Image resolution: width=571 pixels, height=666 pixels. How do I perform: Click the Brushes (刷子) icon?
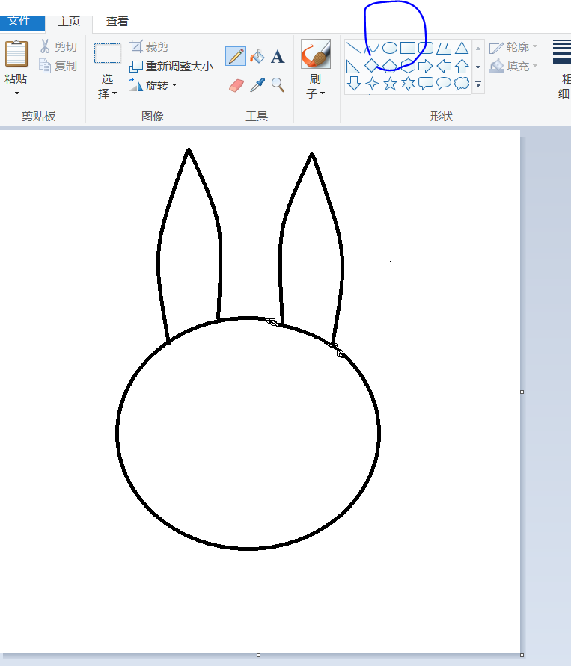[315, 55]
